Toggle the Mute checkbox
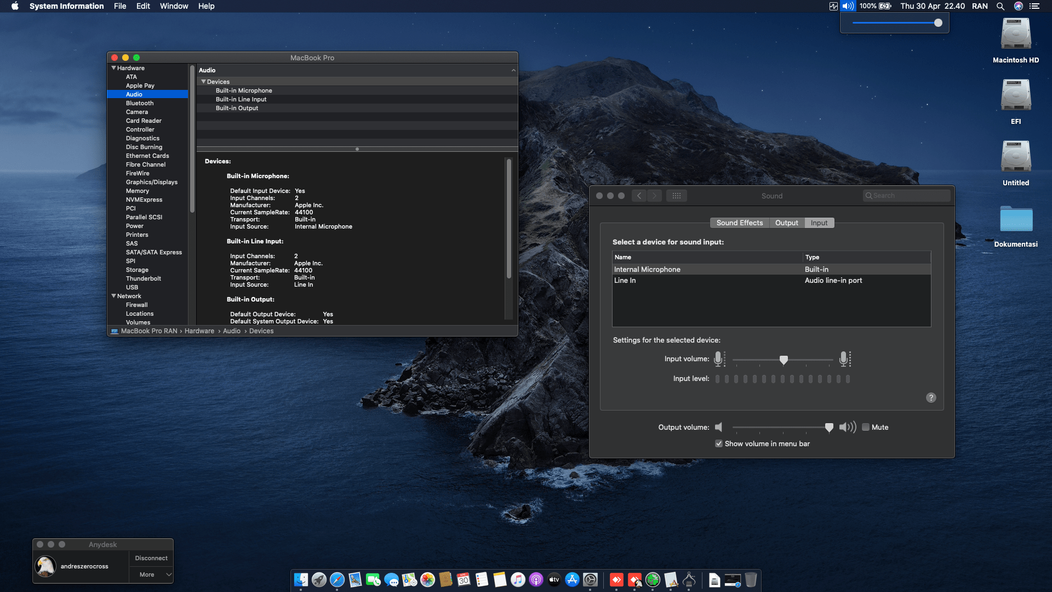This screenshot has width=1052, height=592. tap(866, 427)
